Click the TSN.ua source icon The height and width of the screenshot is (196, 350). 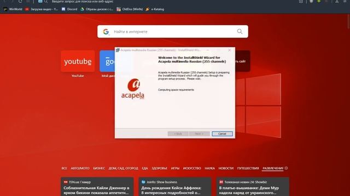coord(66,182)
